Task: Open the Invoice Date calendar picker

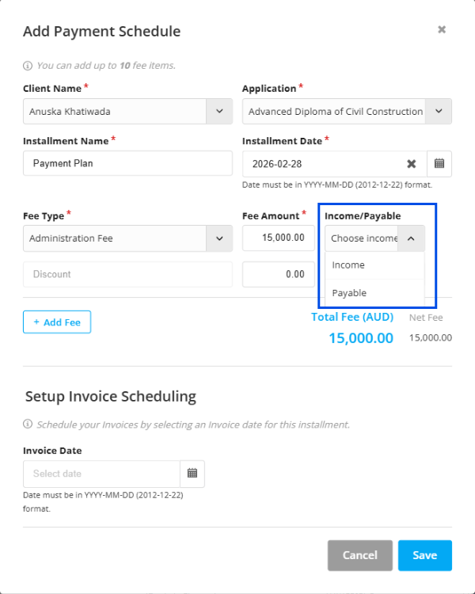Action: coord(192,474)
